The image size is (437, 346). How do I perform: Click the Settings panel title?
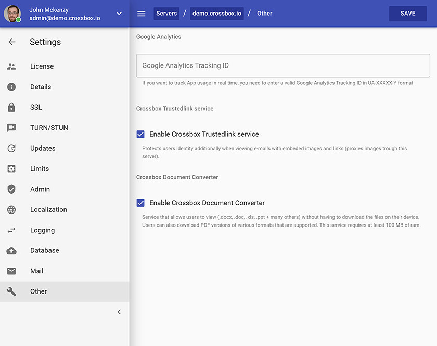[45, 42]
